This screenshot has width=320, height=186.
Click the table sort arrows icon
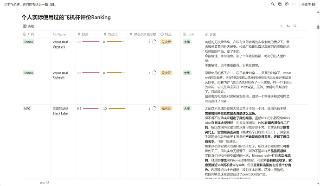tap(288, 26)
